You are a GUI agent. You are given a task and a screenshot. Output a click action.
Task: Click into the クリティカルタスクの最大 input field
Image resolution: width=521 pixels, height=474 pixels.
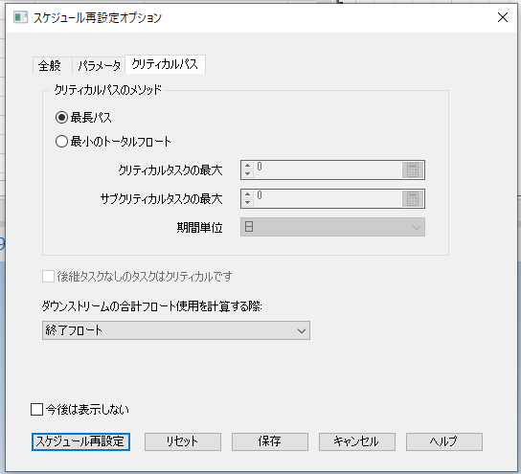pyautogui.click(x=328, y=170)
